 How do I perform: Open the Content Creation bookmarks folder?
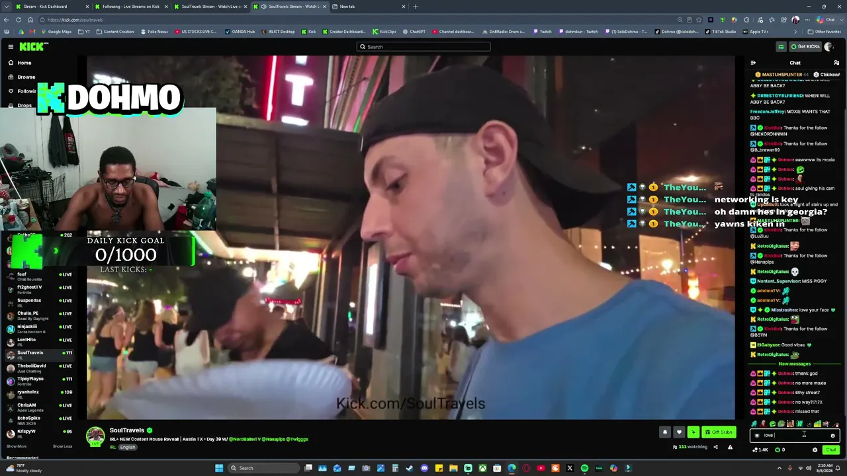point(115,32)
